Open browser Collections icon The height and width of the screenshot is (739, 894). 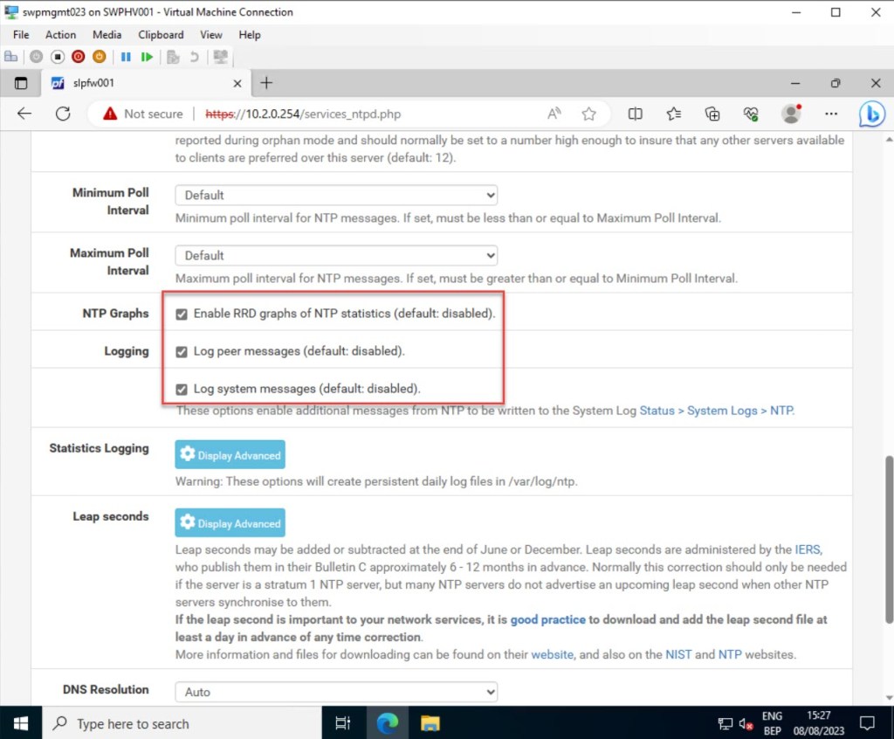tap(712, 114)
